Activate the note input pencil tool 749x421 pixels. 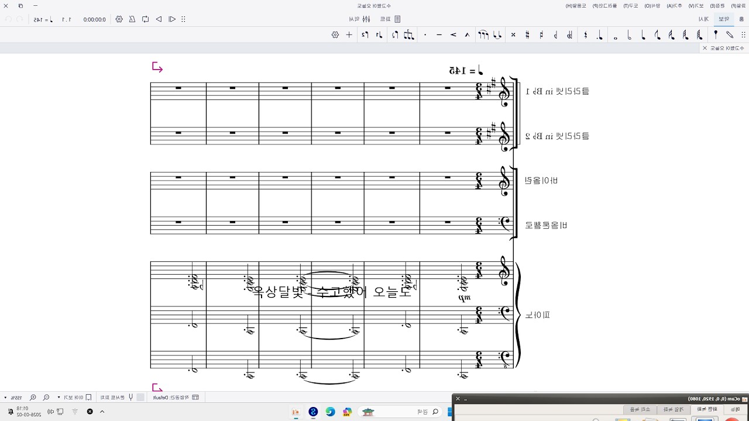click(730, 35)
